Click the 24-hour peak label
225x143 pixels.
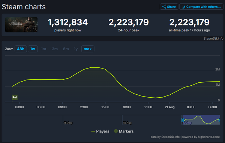click(129, 30)
